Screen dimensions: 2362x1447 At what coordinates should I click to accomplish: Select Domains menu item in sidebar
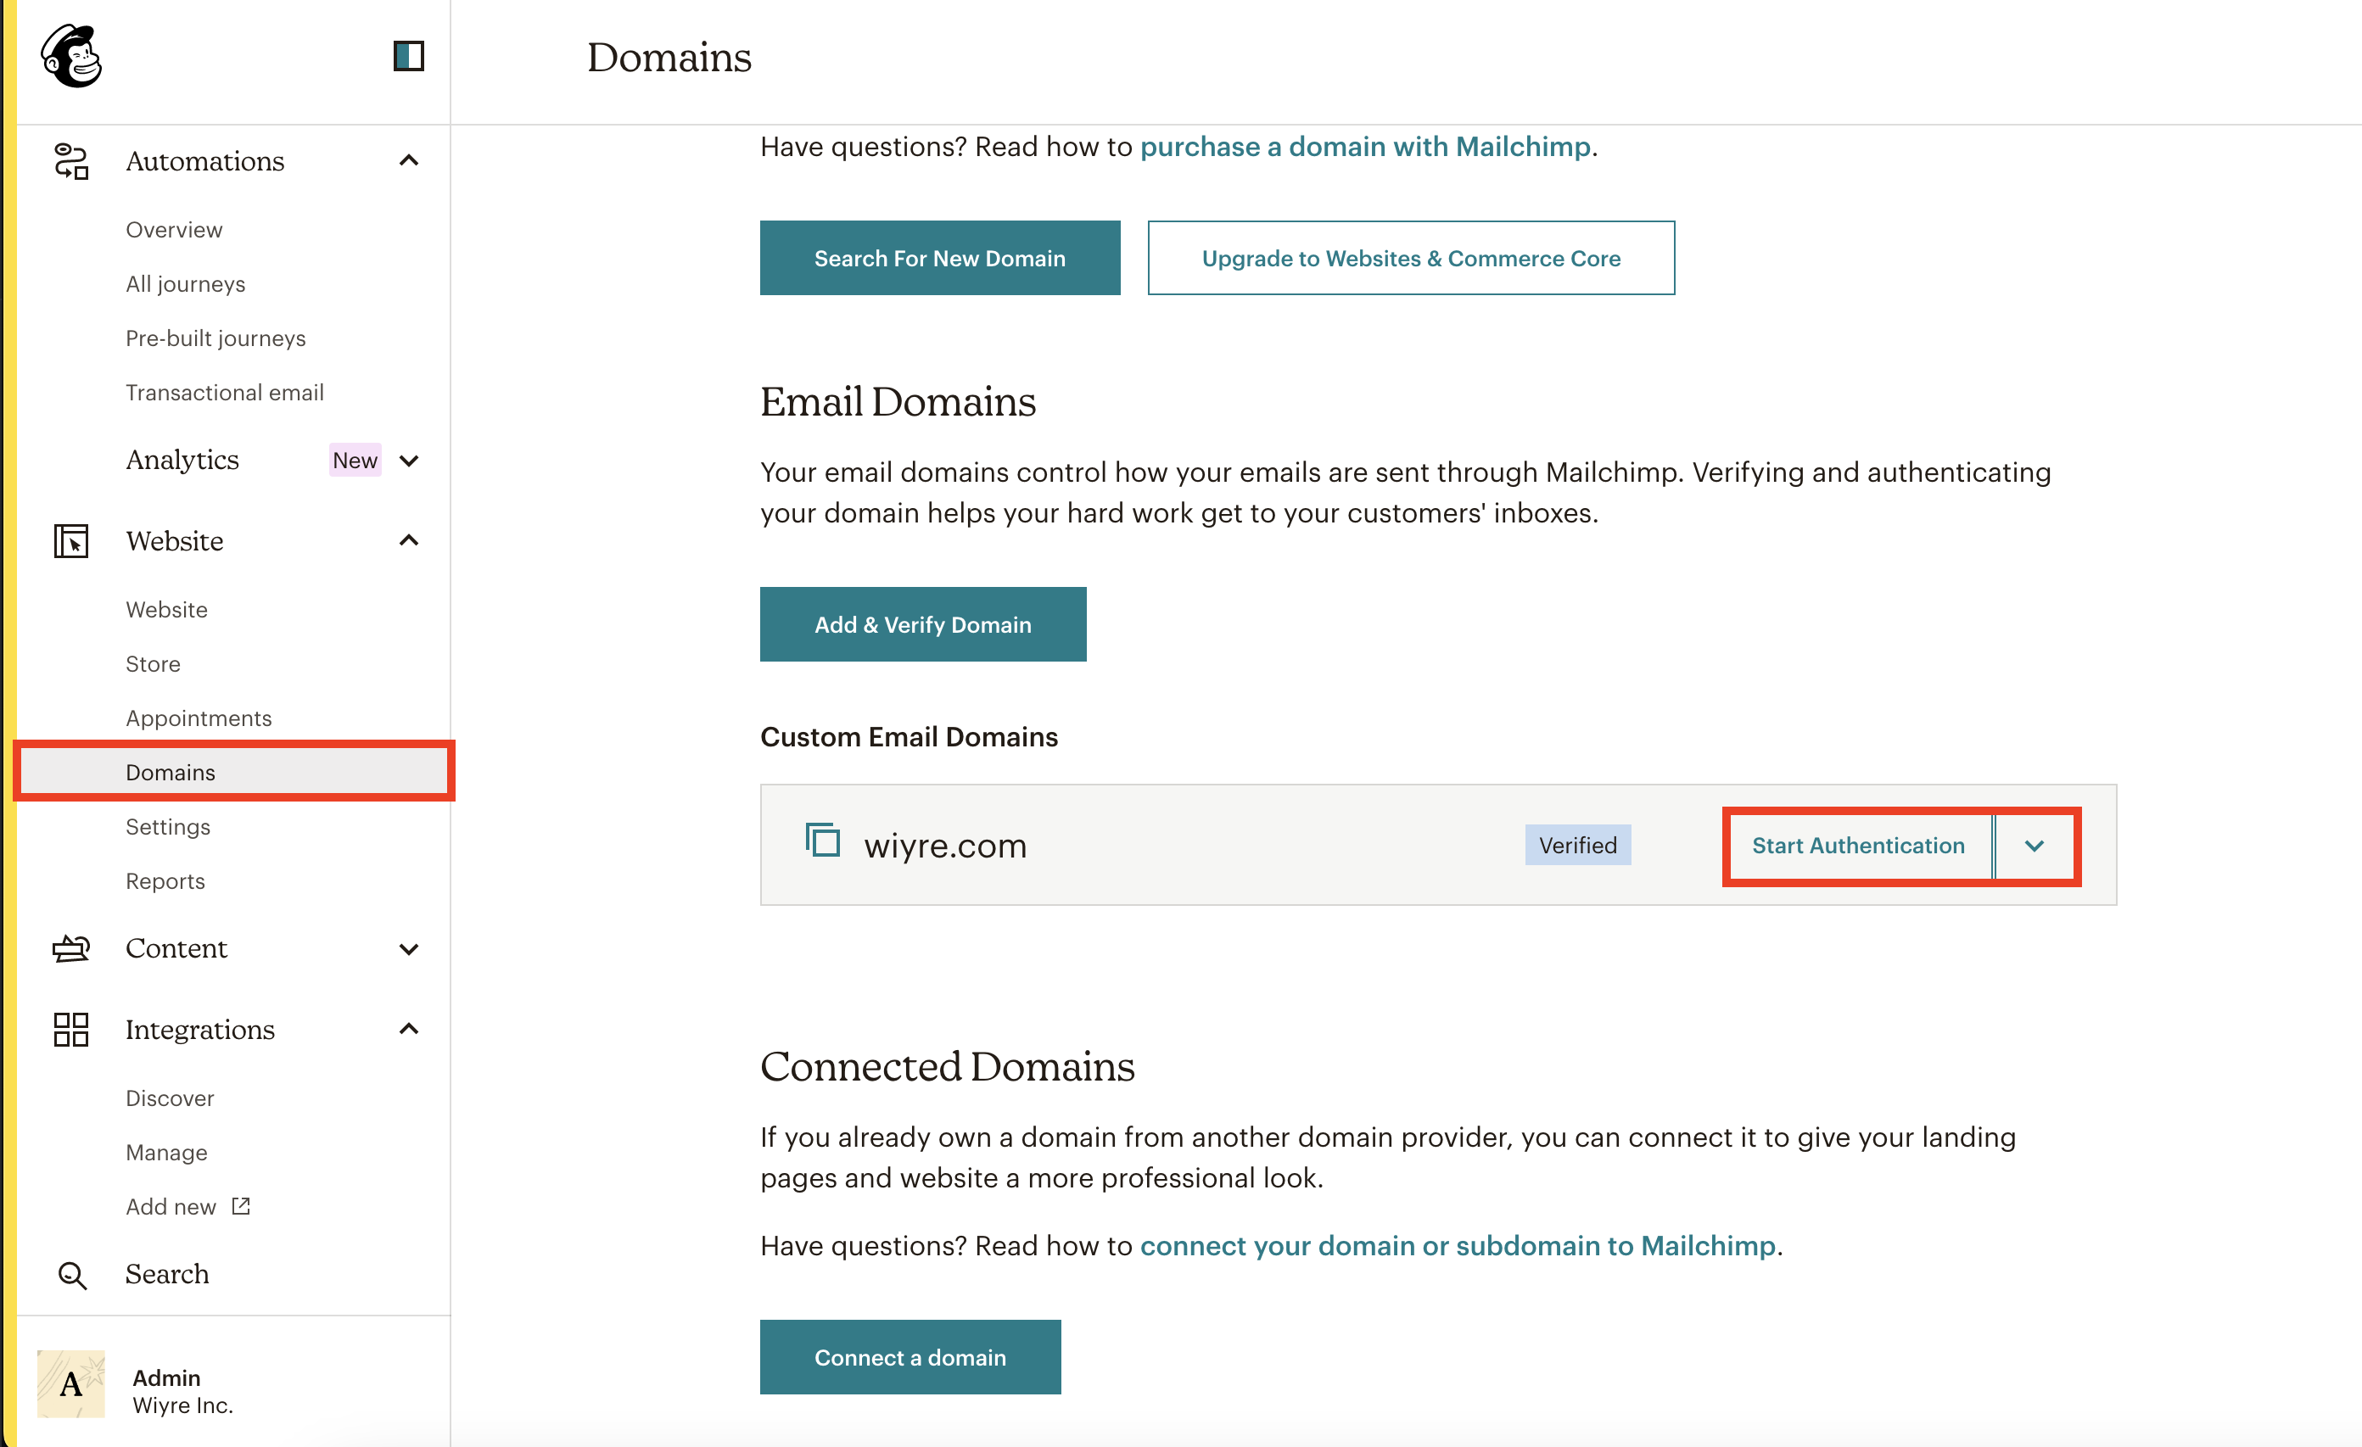click(169, 771)
